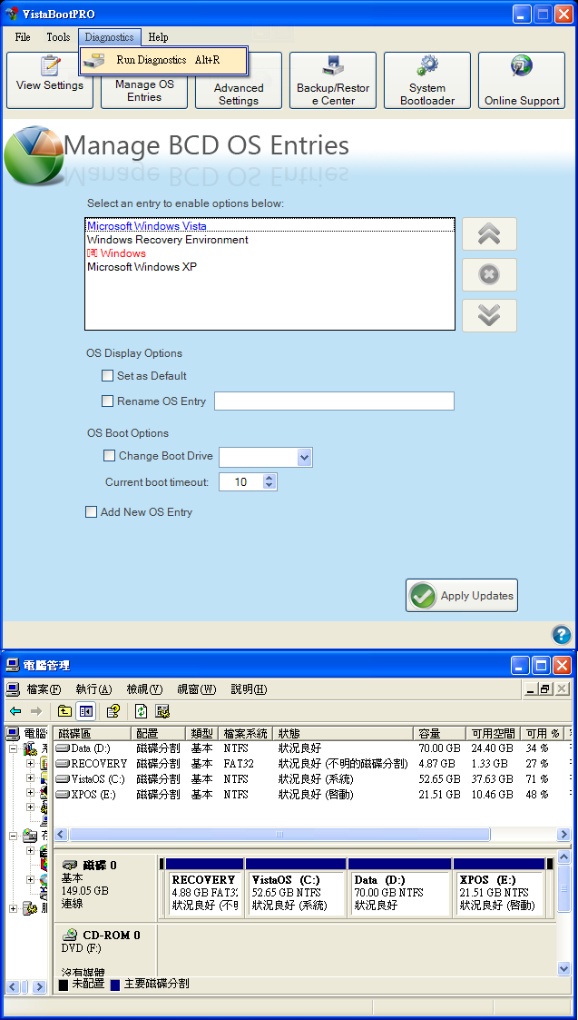
Task: Click the VistaBootPRO title bar icon
Action: click(12, 14)
